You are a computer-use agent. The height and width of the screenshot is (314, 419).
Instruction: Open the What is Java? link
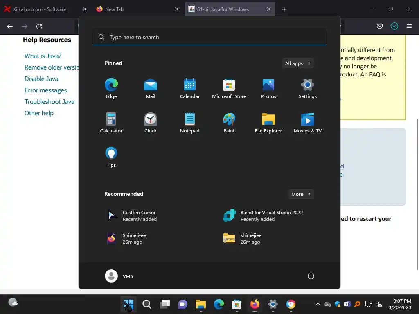click(43, 56)
